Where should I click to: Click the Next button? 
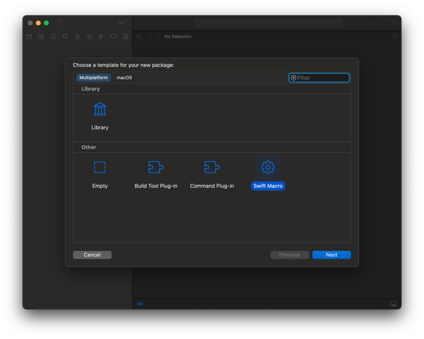click(331, 255)
